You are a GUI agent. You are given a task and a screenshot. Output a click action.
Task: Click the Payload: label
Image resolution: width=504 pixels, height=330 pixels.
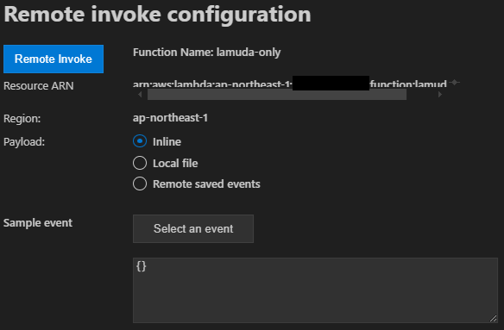point(24,141)
